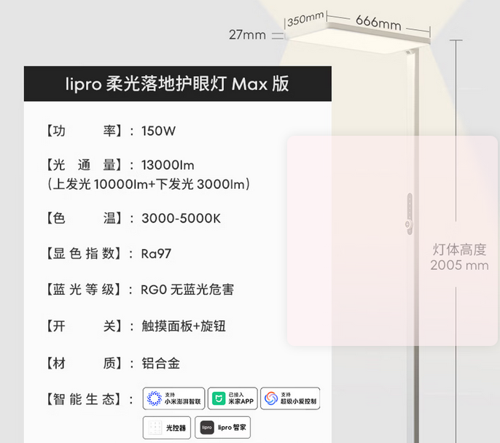Click the 超级小爱控制 badge
500x443 pixels.
(x=290, y=398)
